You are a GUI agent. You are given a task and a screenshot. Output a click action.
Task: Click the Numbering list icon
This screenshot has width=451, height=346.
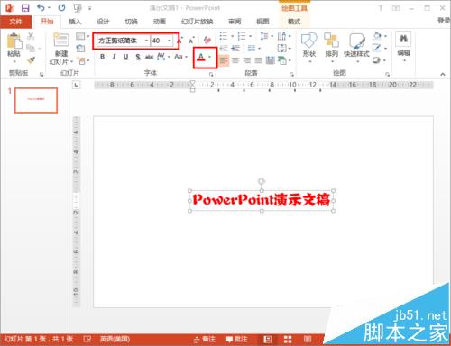pos(242,36)
